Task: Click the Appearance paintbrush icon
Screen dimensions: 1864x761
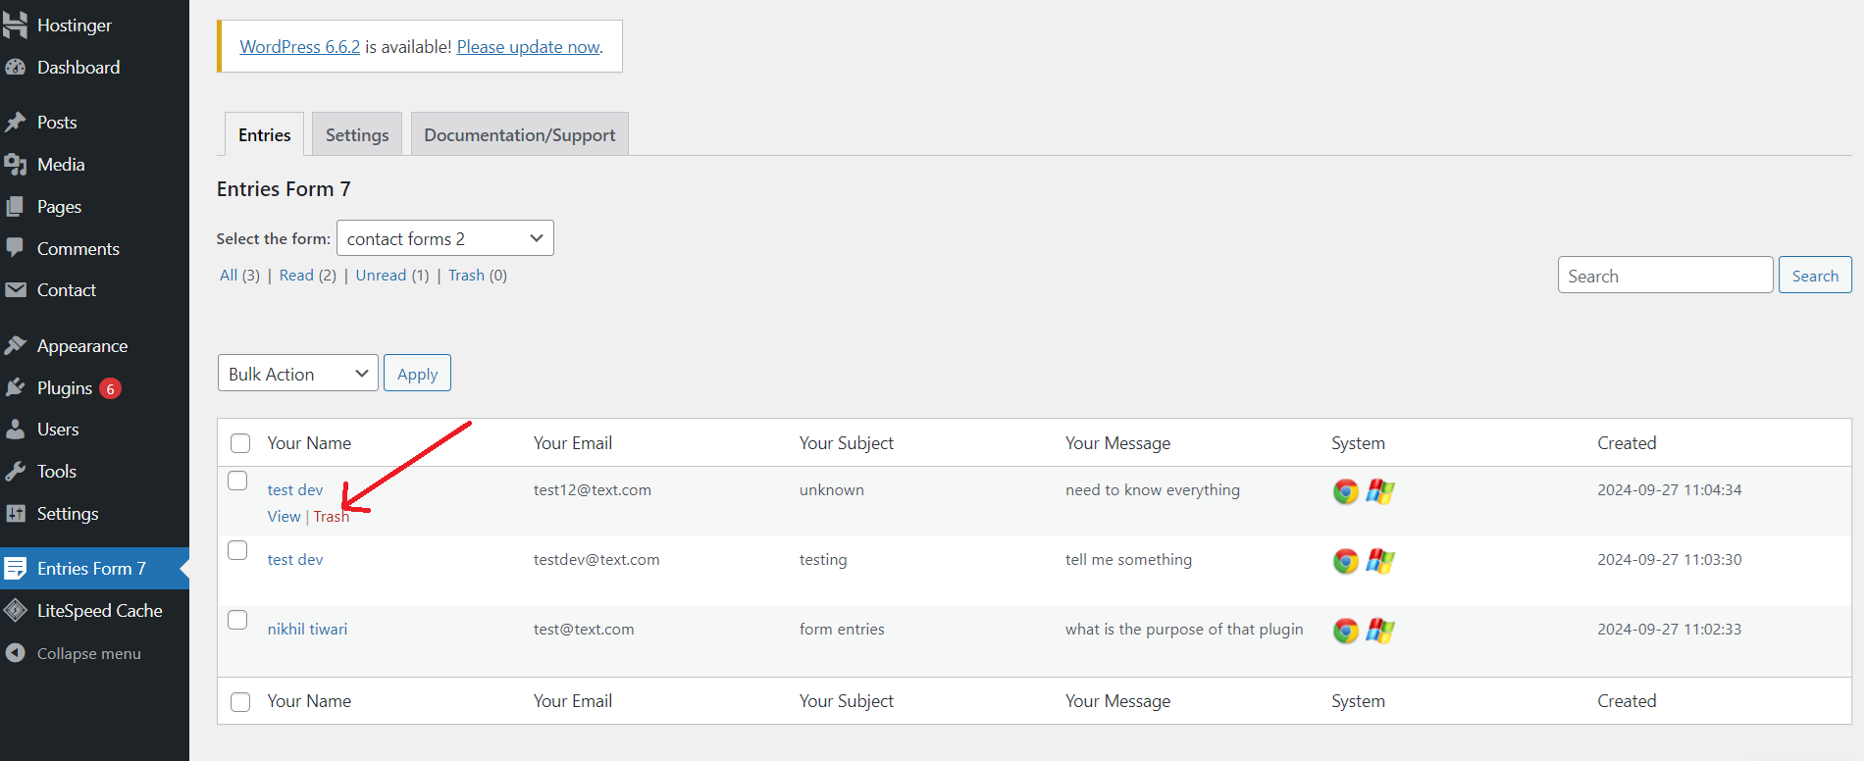Action: 16,346
